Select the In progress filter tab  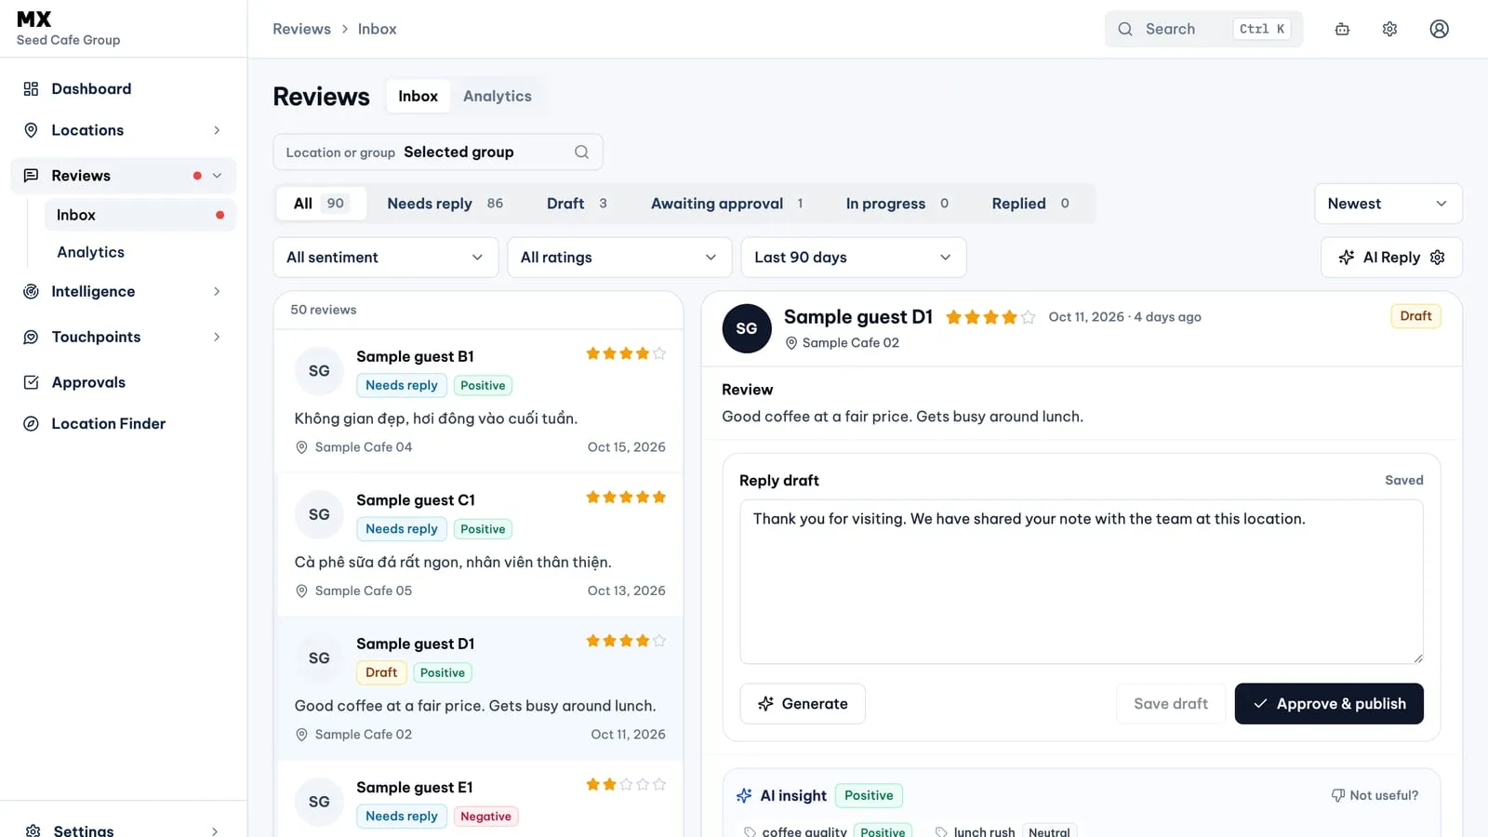pyautogui.click(x=897, y=204)
